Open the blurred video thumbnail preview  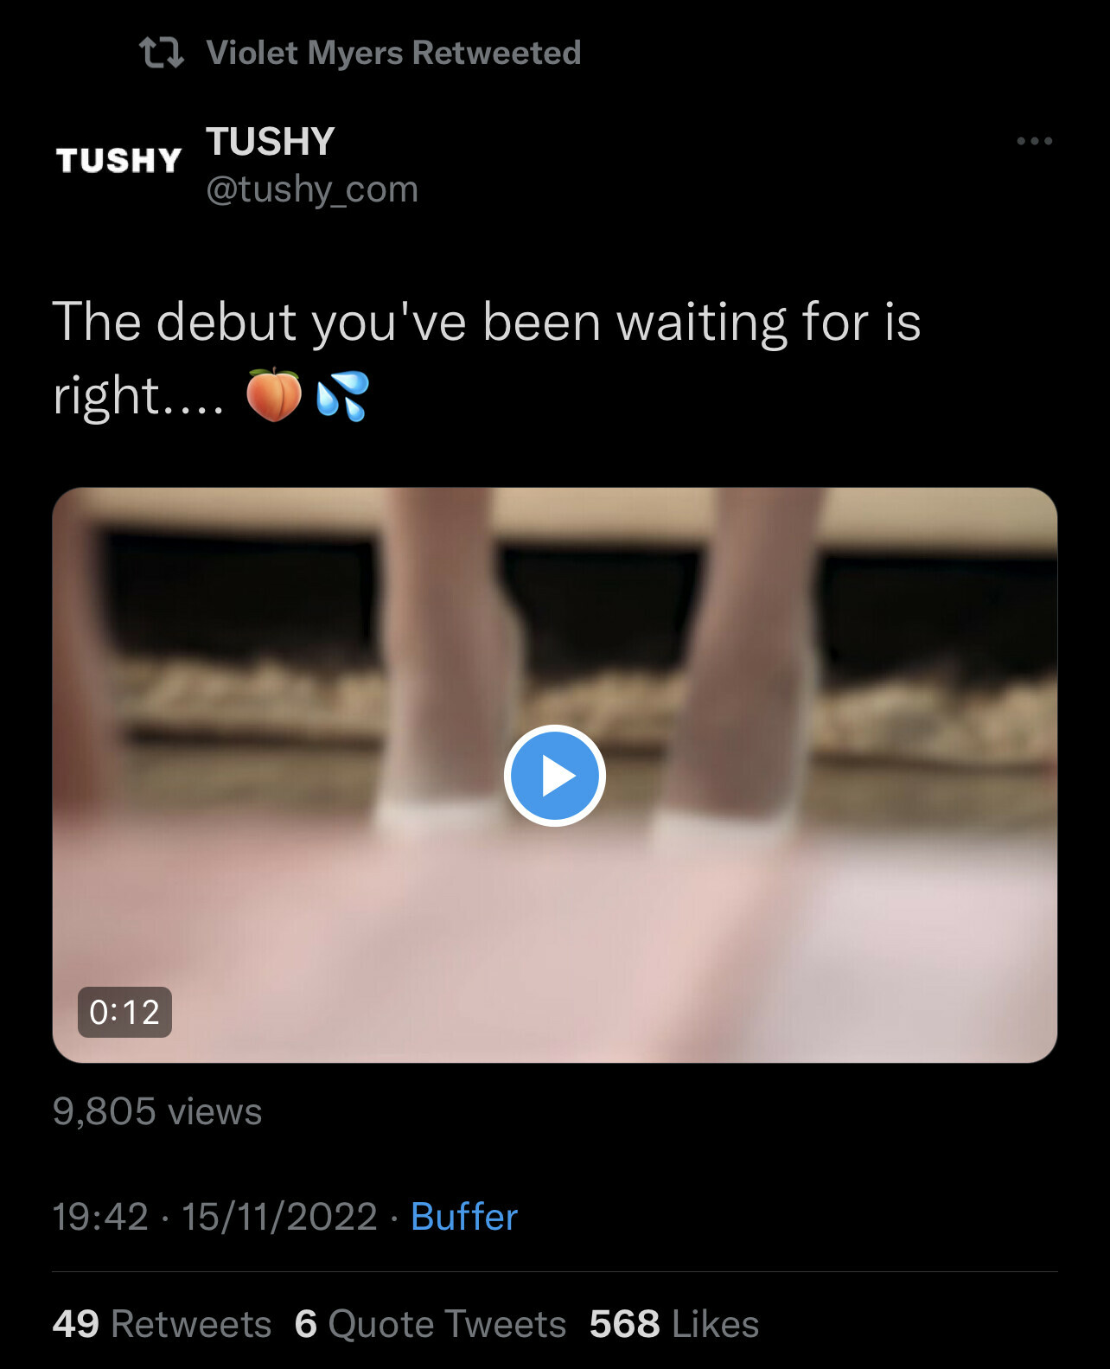point(554,775)
